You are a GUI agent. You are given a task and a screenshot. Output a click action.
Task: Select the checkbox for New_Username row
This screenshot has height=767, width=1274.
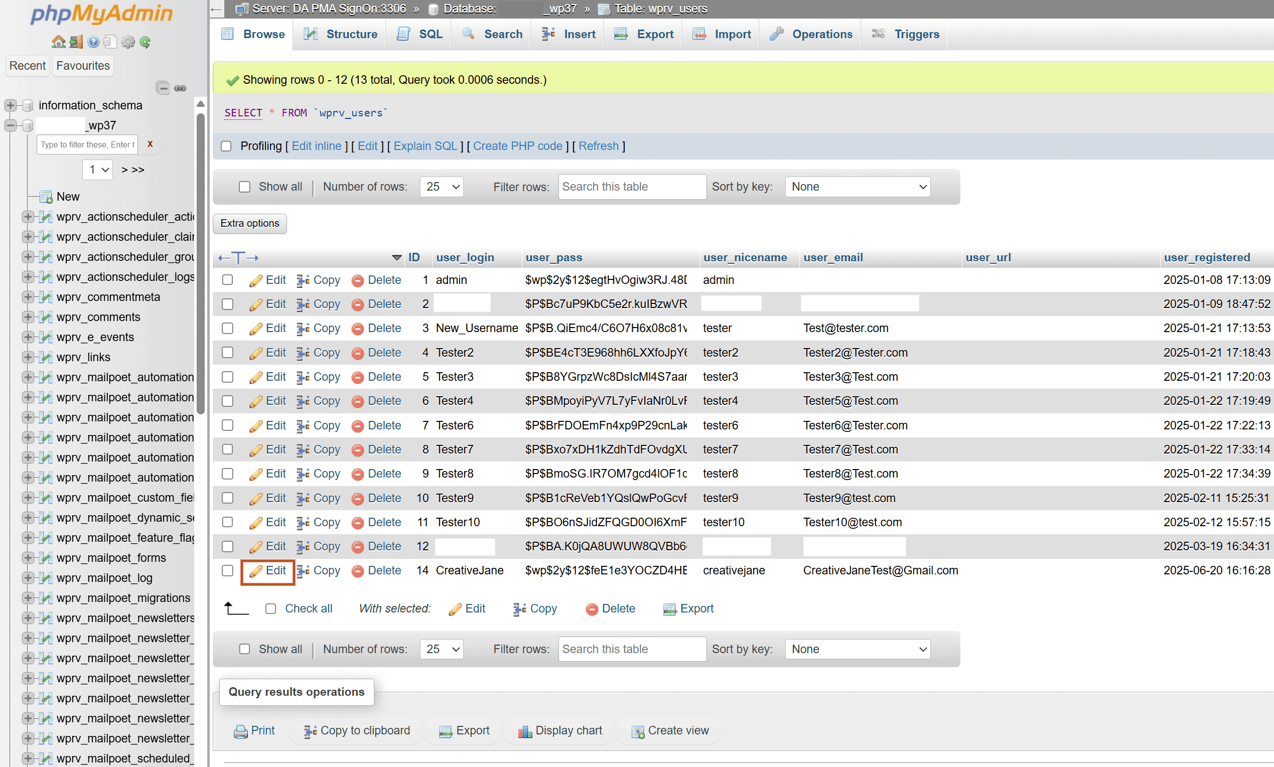point(227,329)
